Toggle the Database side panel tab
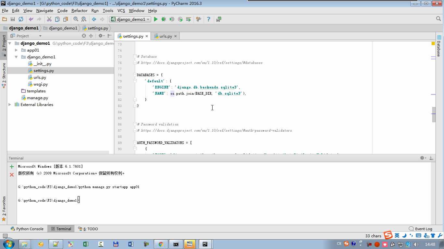The width and height of the screenshot is (444, 249). point(439,46)
